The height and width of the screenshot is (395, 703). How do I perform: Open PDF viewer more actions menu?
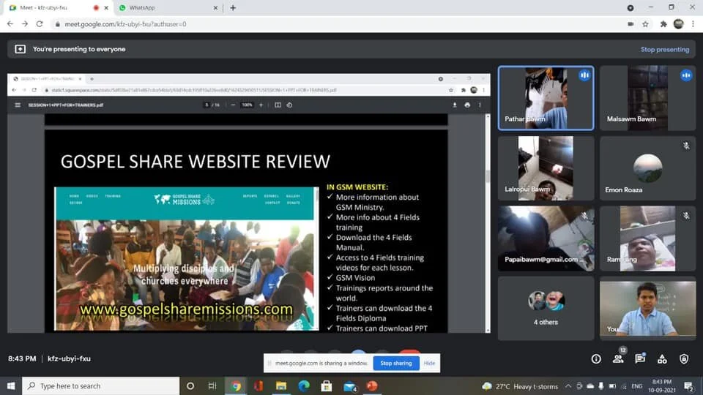(480, 105)
